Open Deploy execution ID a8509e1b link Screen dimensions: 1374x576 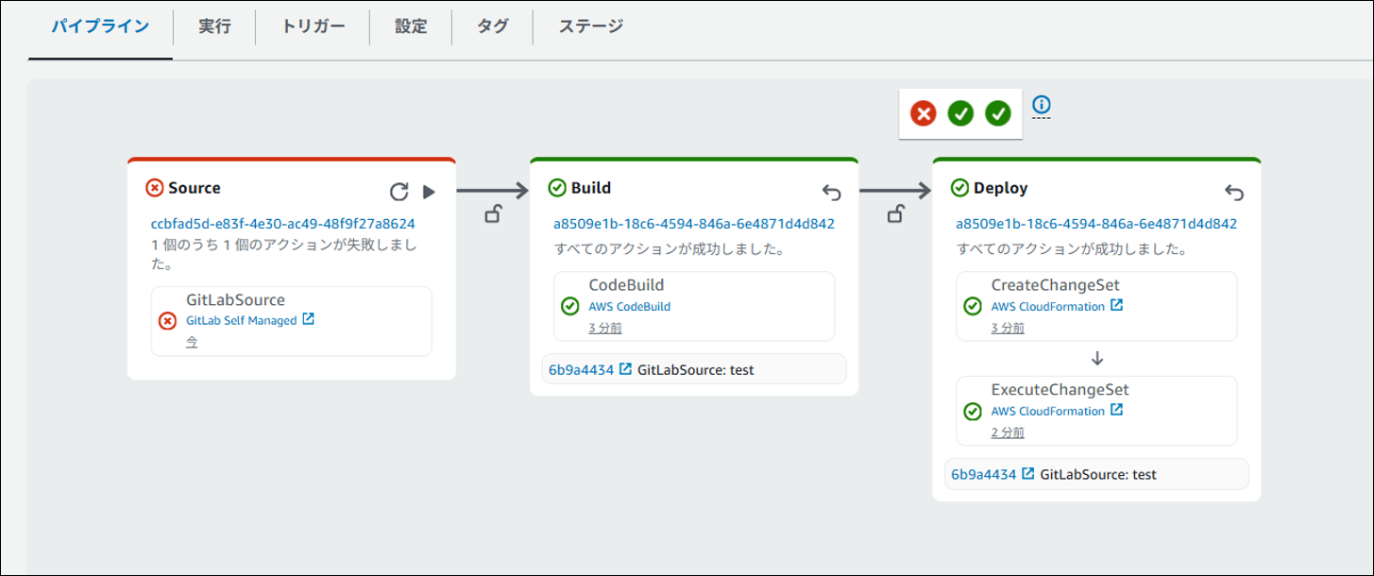1096,224
